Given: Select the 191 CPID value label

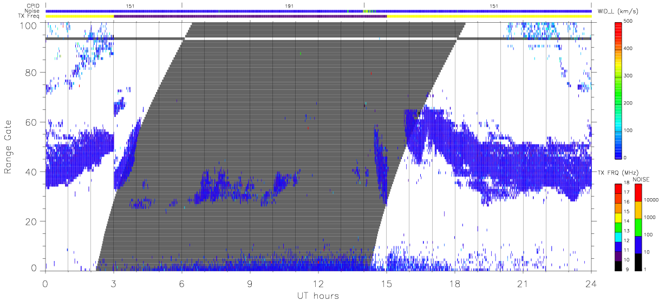Looking at the screenshot, I should [290, 5].
